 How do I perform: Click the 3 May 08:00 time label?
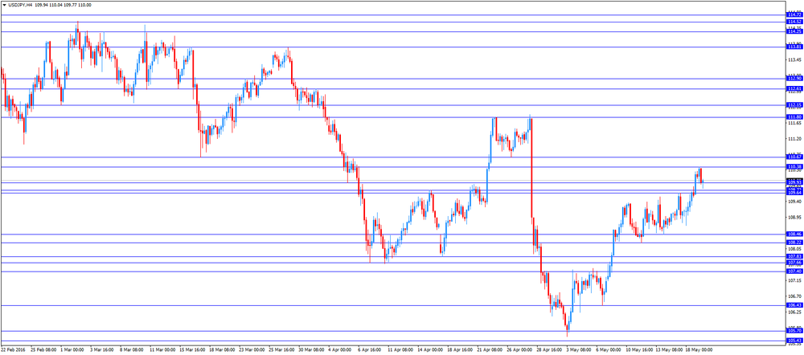tap(580, 351)
